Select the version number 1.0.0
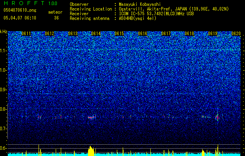 point(53,3)
